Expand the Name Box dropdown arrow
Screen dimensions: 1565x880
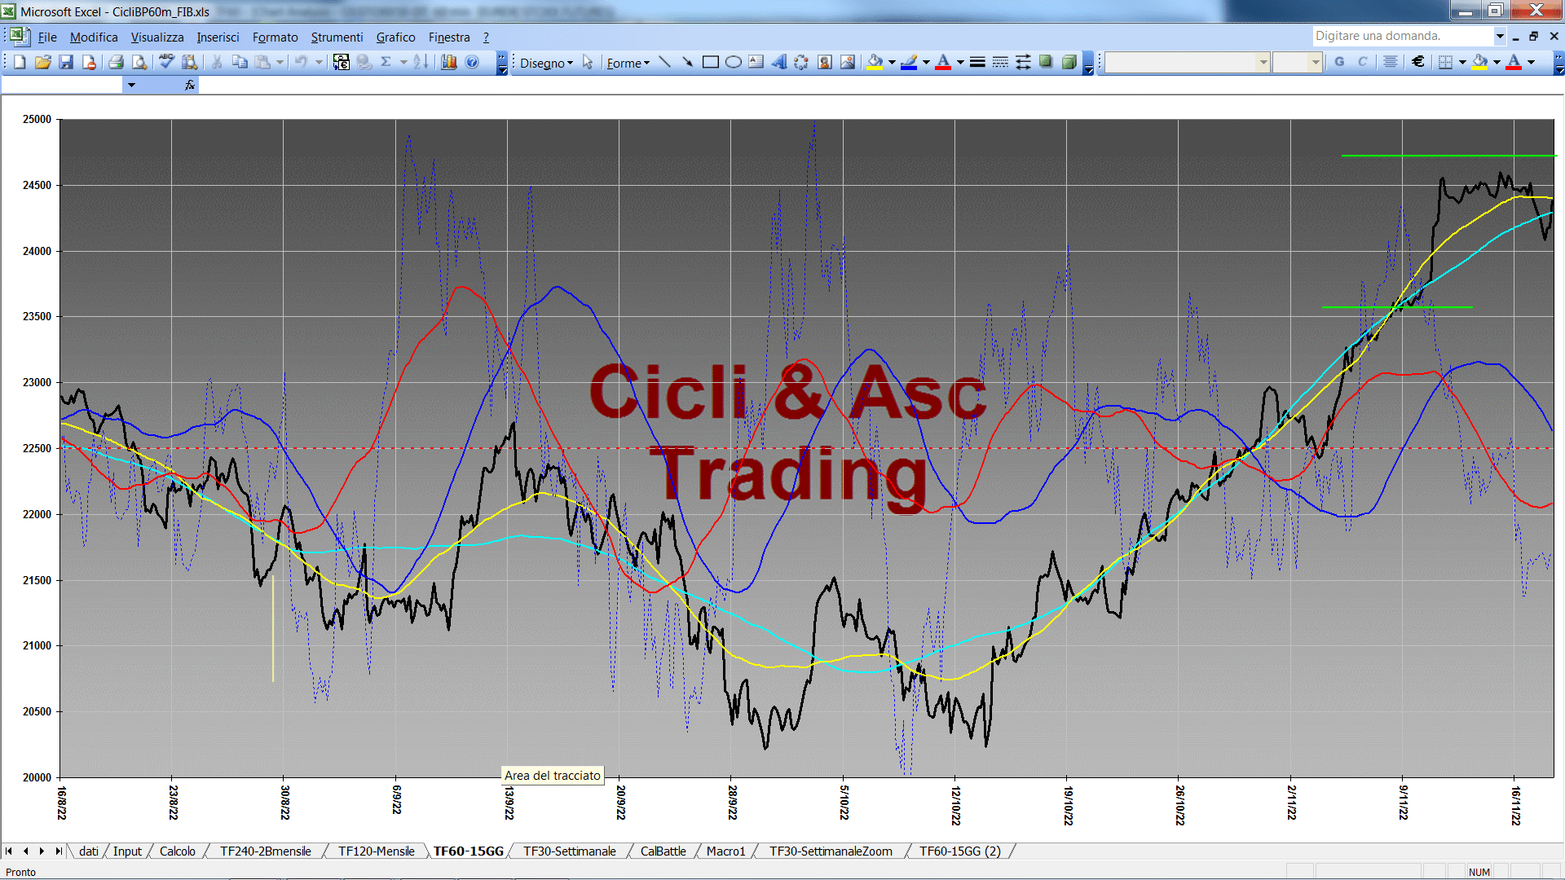[x=131, y=85]
